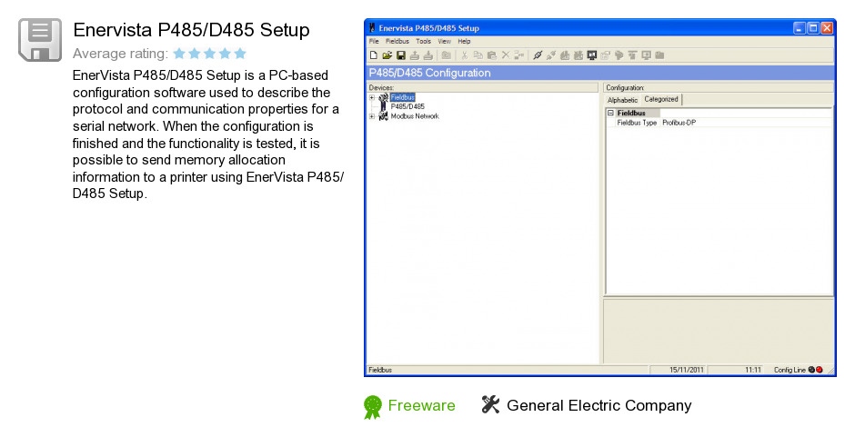Click the upload configuration toolbar icon
Image resolution: width=855 pixels, height=447 pixels.
pos(415,55)
